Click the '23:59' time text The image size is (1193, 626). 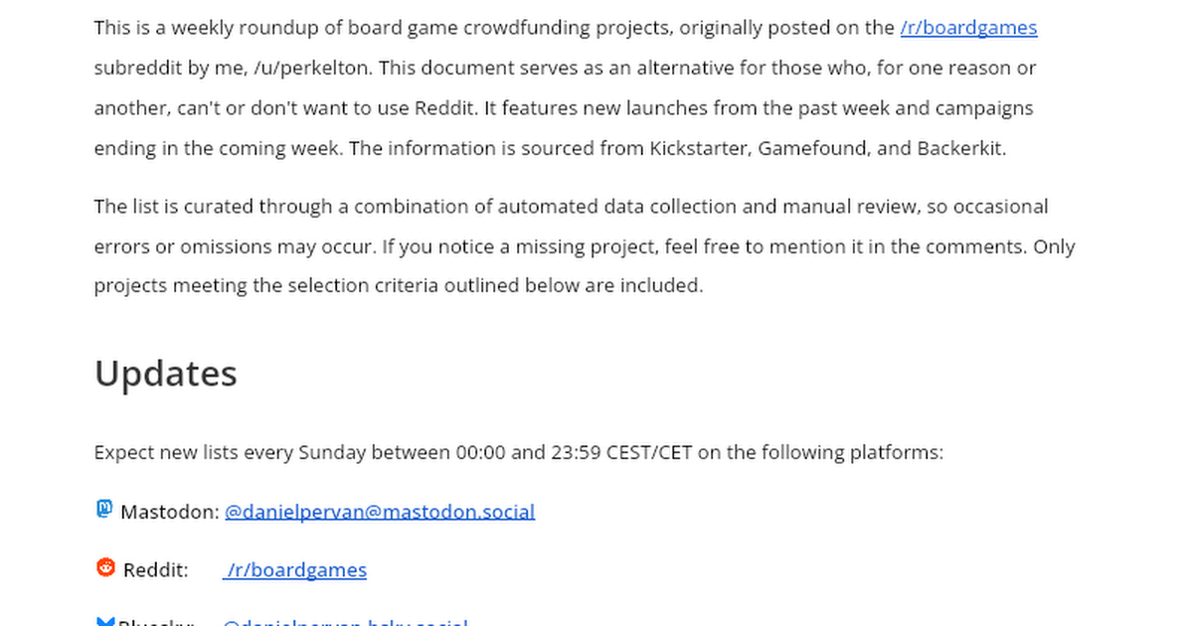[575, 453]
